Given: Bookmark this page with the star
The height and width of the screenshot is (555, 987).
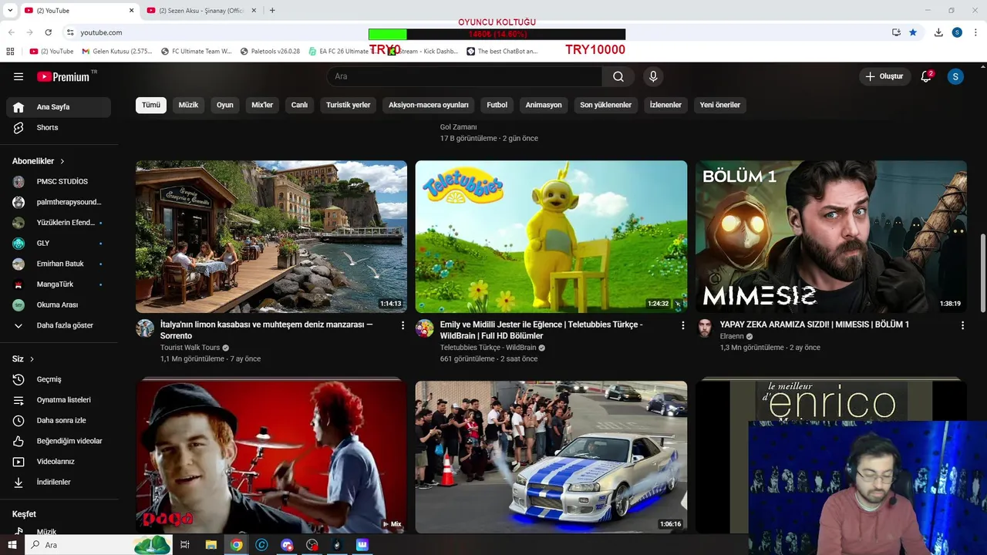Looking at the screenshot, I should point(913,32).
